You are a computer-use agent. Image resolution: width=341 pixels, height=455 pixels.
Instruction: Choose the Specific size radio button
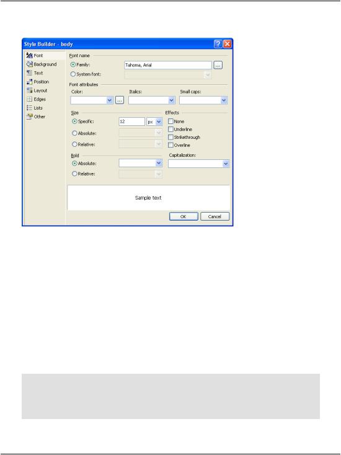74,121
